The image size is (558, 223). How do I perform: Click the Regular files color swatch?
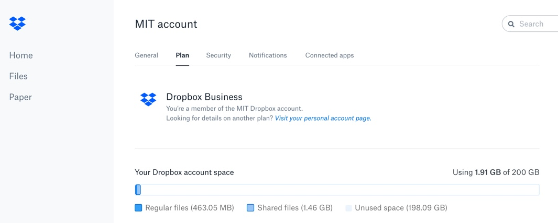coord(138,208)
